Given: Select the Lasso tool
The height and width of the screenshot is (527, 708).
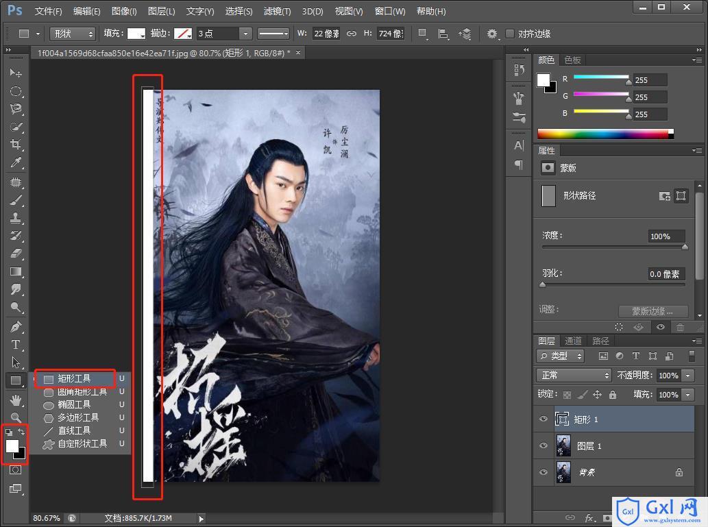Looking at the screenshot, I should point(15,109).
